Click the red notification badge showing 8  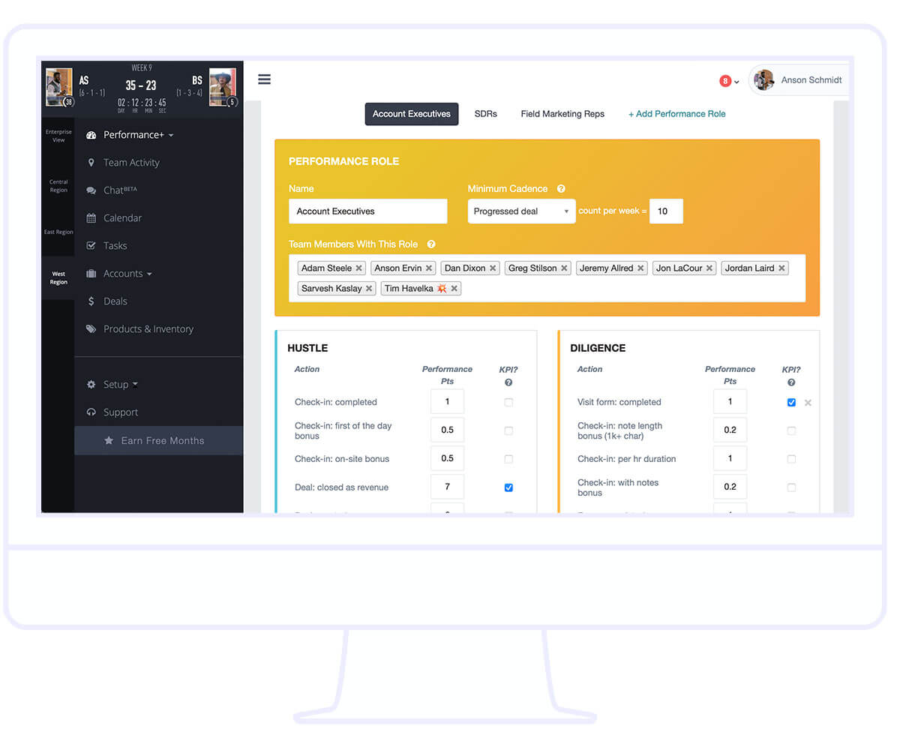[x=725, y=81]
